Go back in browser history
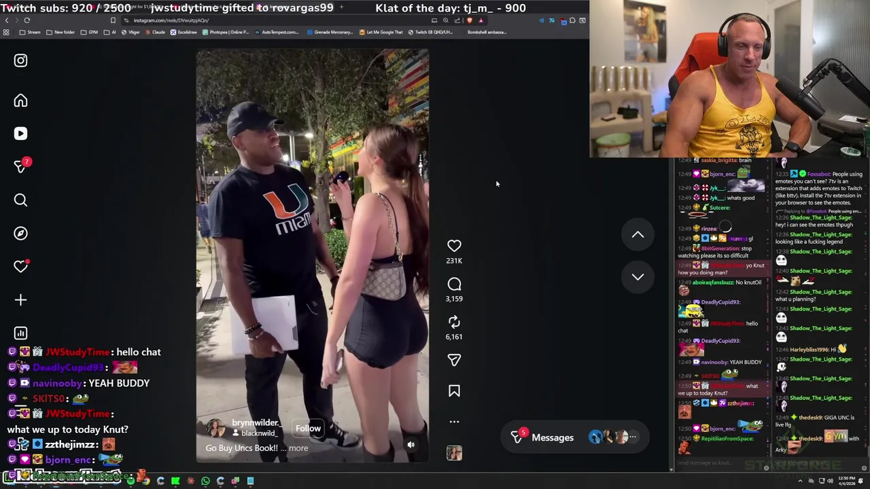 tap(7, 20)
